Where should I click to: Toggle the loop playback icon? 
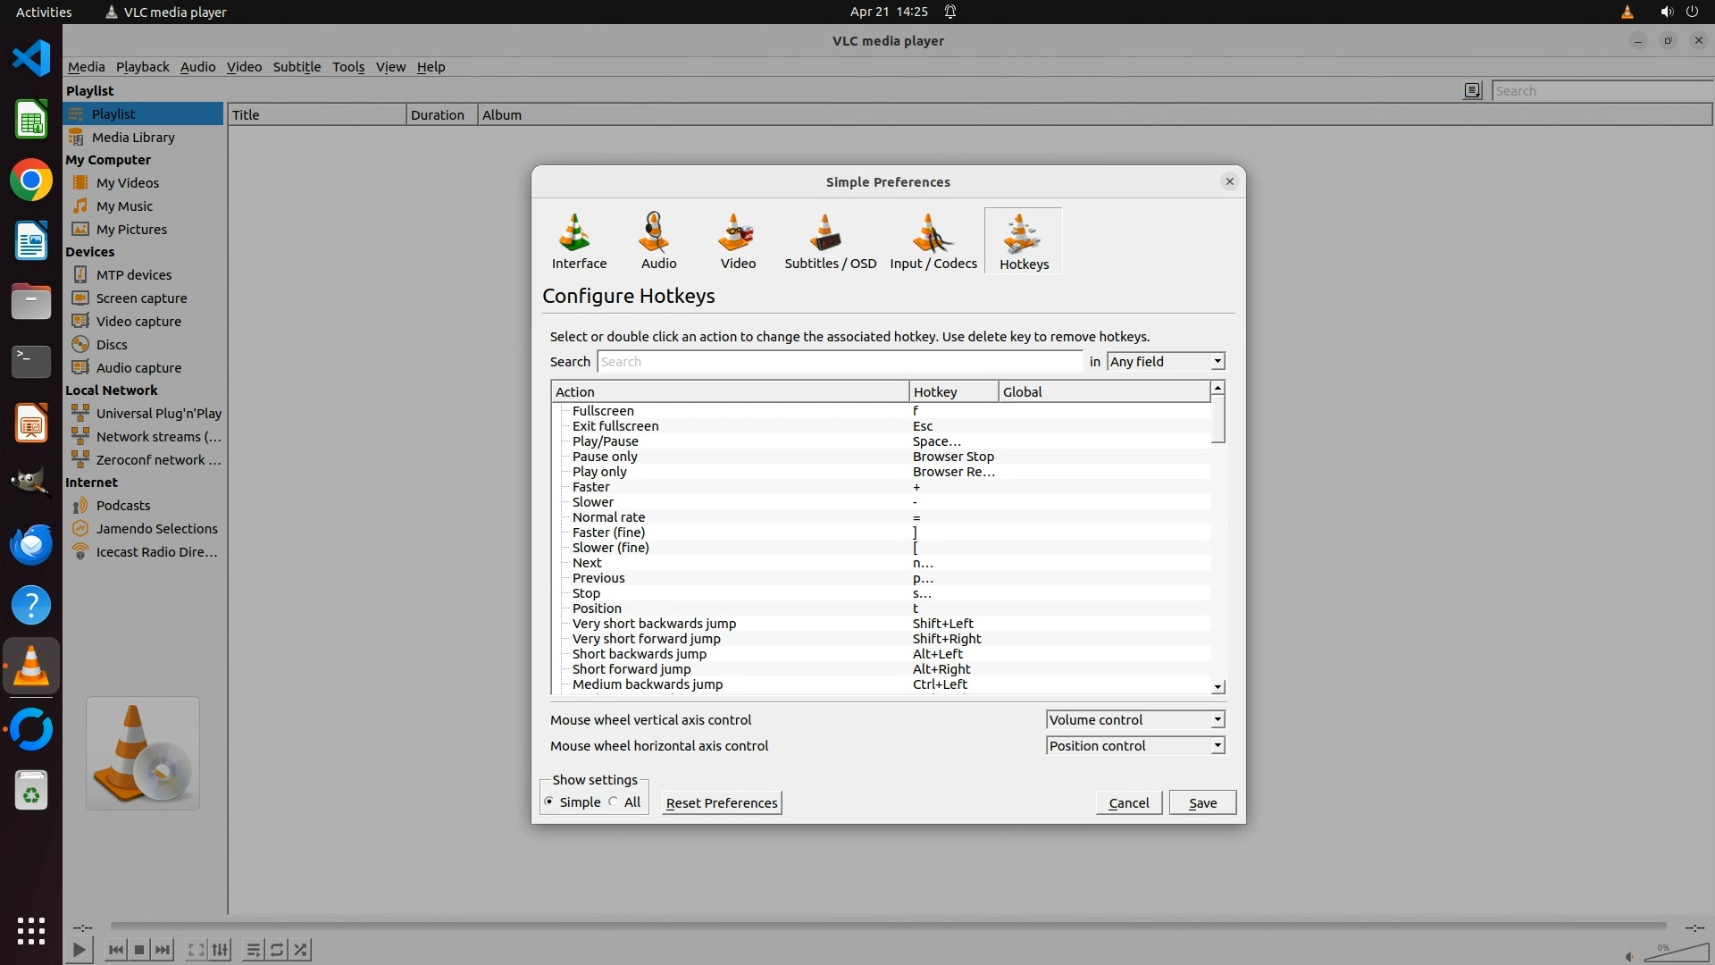pos(277,950)
